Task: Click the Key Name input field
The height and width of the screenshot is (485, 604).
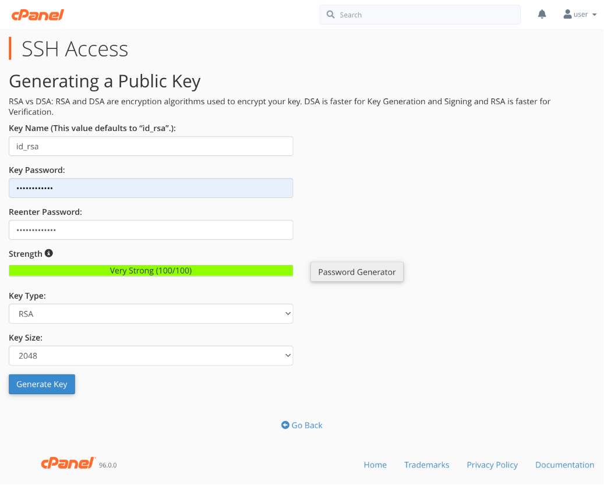Action: tap(150, 146)
